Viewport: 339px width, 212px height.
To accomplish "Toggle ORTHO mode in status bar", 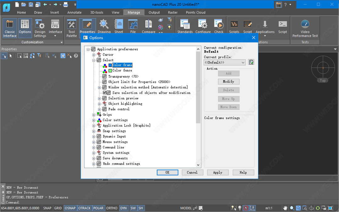I will point(112,208).
